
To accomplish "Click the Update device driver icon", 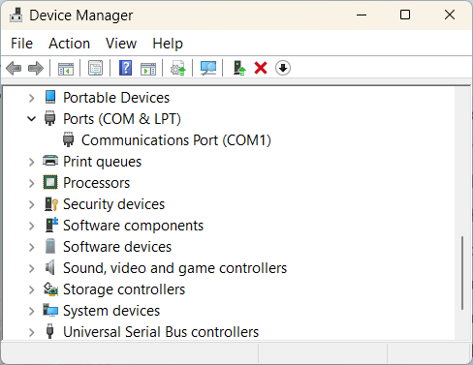I will pos(239,68).
